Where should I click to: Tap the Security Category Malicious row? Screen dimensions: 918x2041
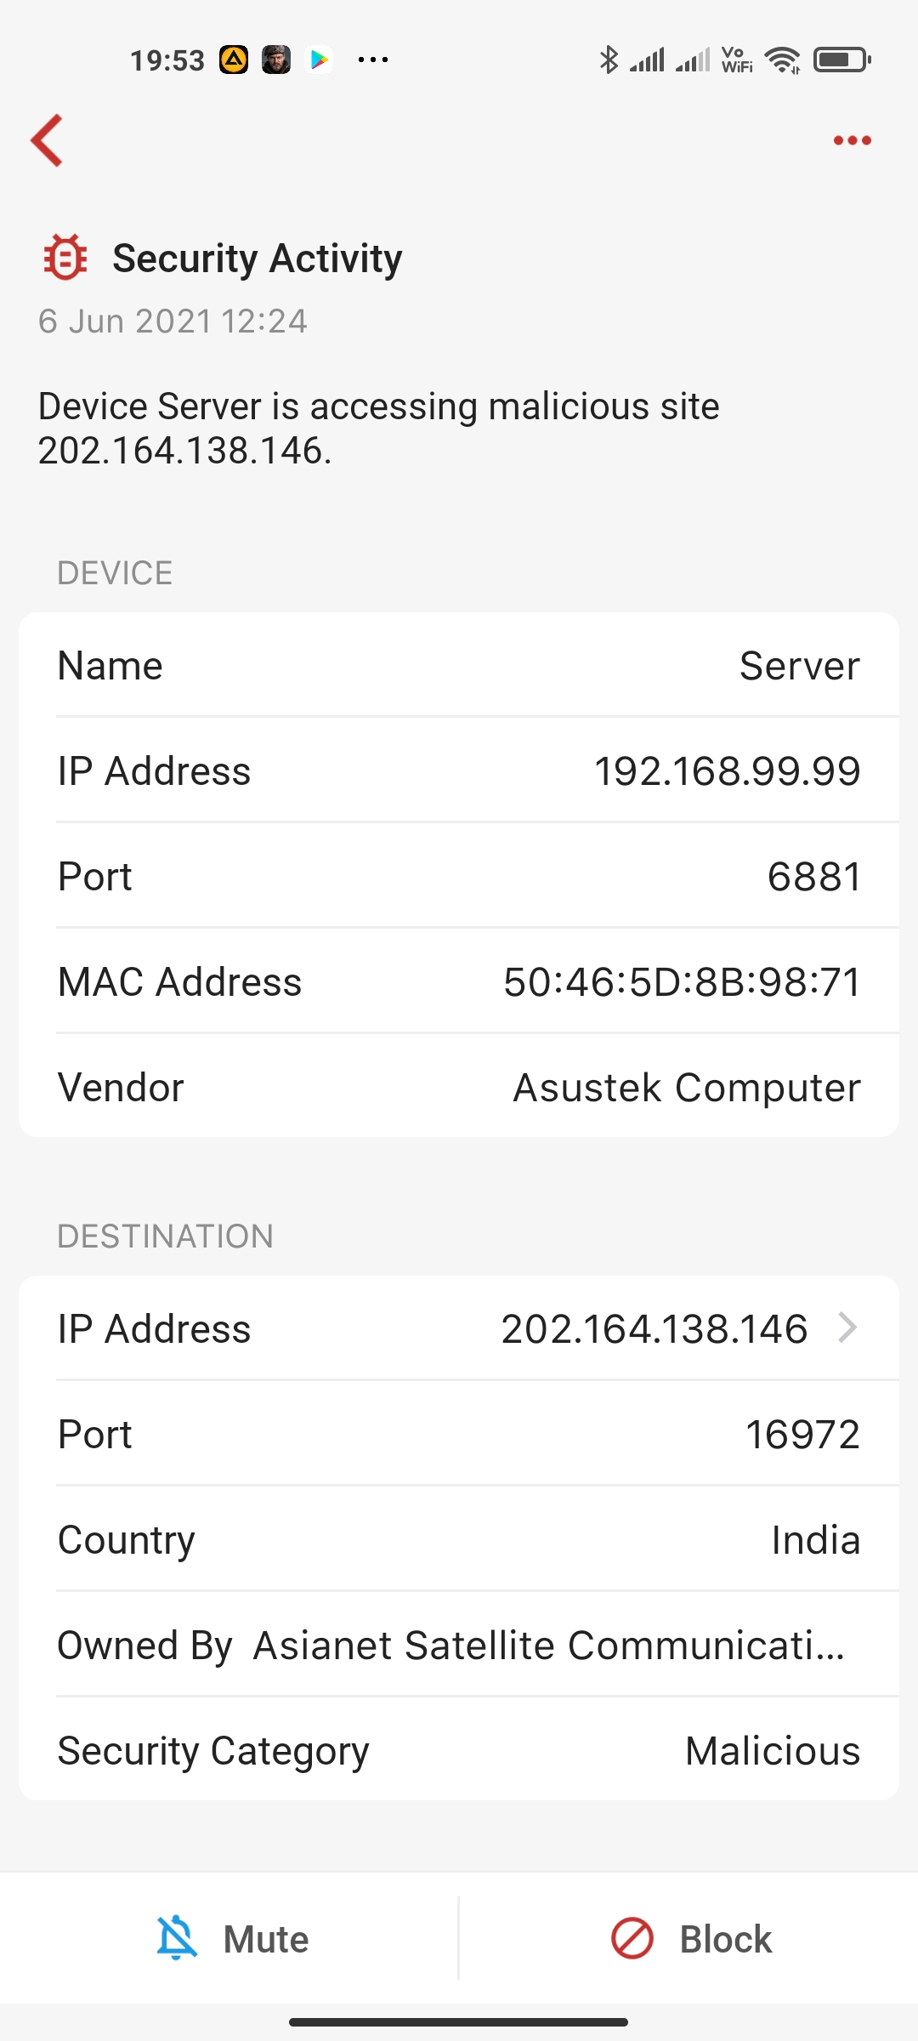tap(459, 1750)
